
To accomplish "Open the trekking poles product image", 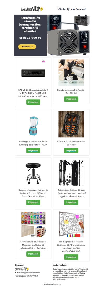I will (71, 173).
